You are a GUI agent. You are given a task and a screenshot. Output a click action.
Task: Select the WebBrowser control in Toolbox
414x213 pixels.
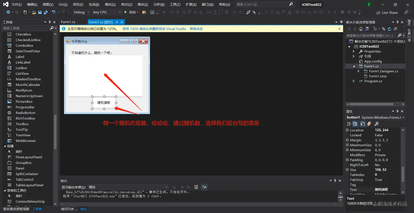click(x=25, y=141)
